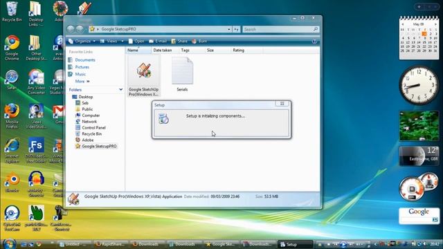The width and height of the screenshot is (443, 249).
Task: Open the Audacity desktop shortcut
Action: (36, 184)
